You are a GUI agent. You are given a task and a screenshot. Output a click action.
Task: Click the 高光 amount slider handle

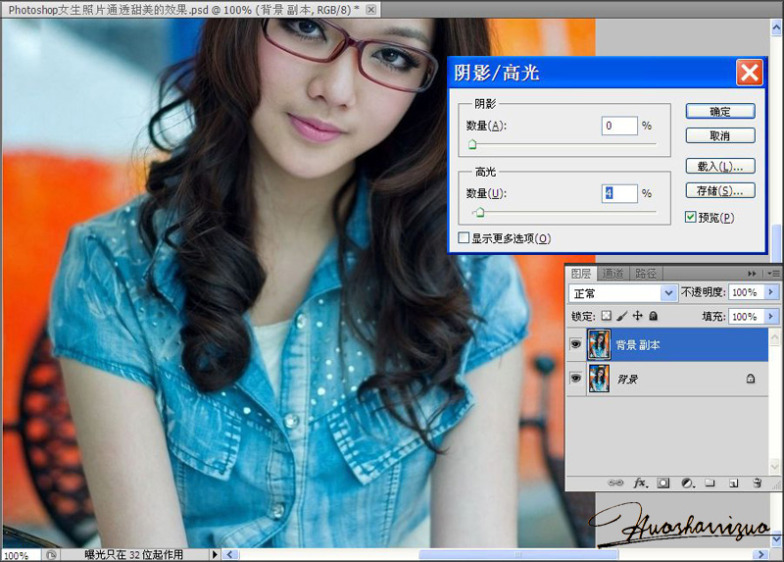(480, 213)
